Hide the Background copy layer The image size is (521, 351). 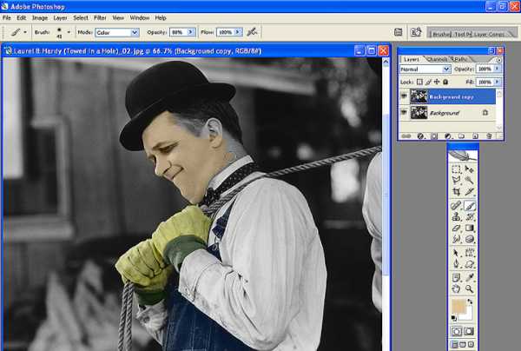pos(404,96)
